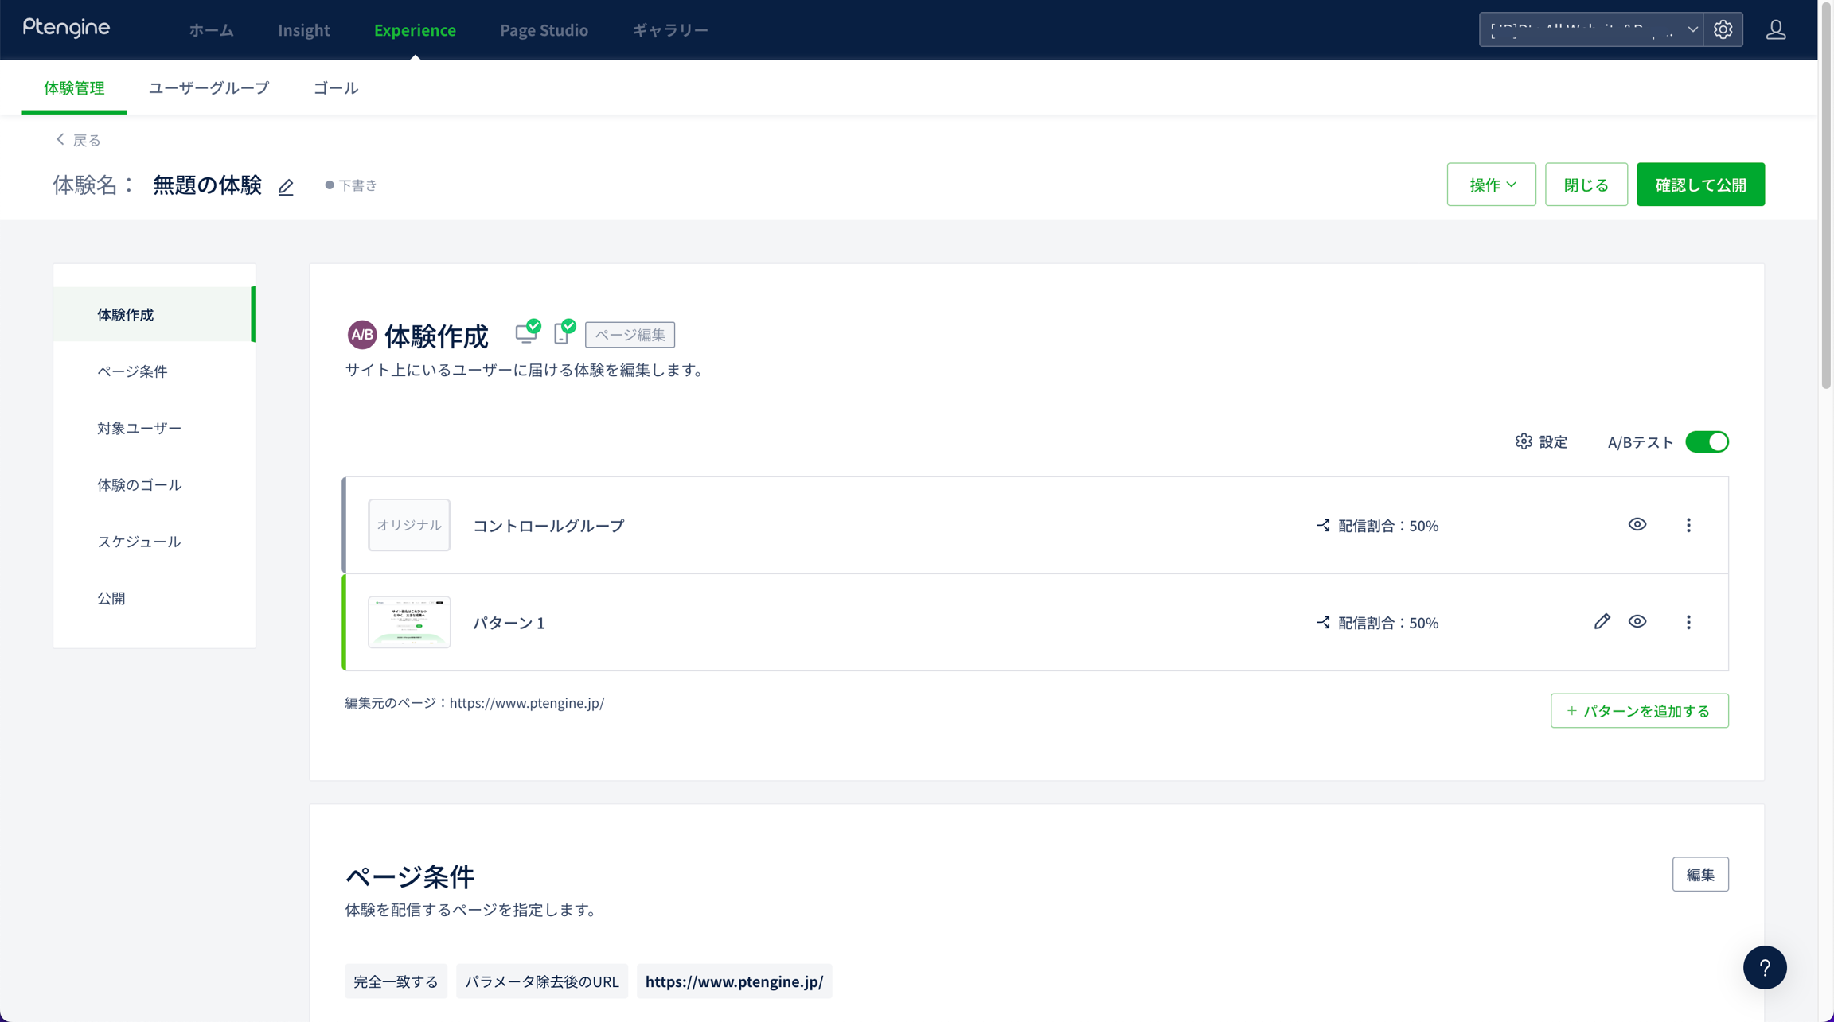Viewport: 1834px width, 1022px height.
Task: Open the Insight menu
Action: [x=303, y=29]
